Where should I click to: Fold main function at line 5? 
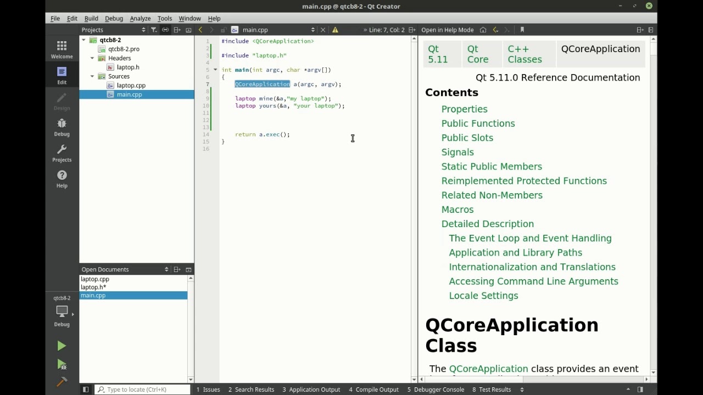(215, 70)
